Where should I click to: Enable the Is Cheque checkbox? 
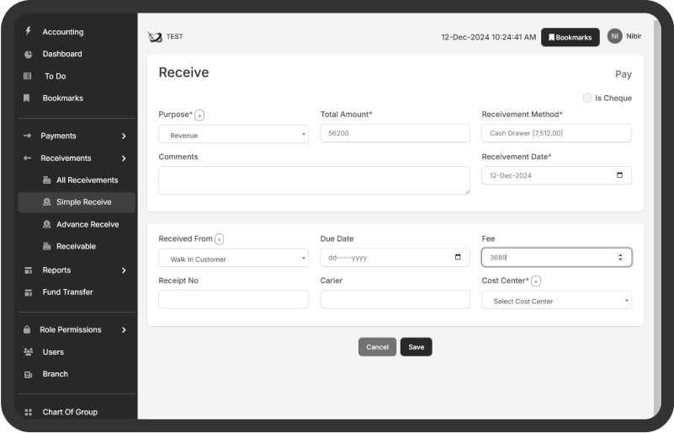point(587,98)
